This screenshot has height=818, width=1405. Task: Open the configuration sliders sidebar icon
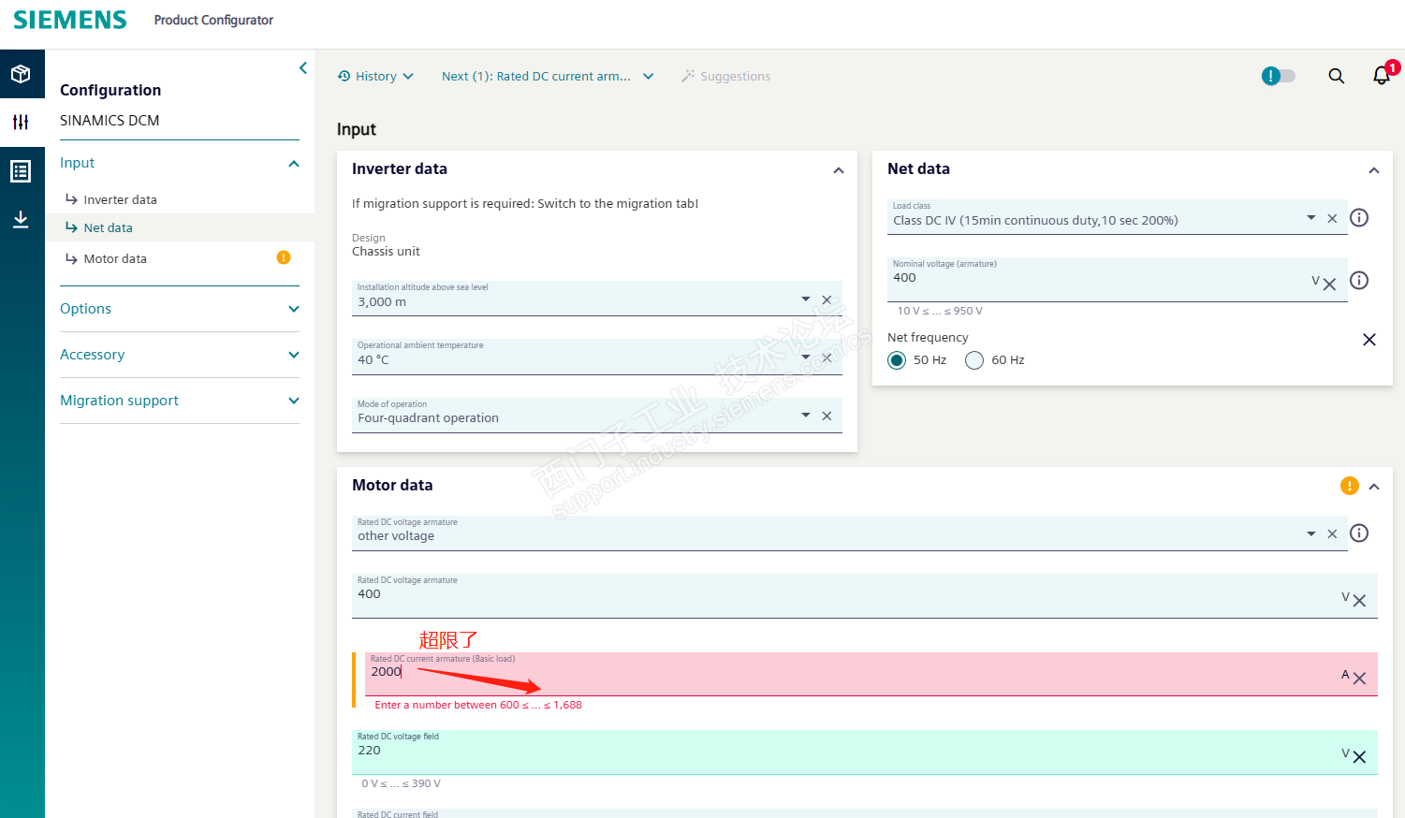[x=21, y=122]
